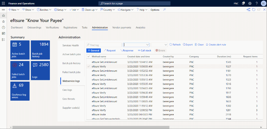Image resolution: width=267 pixels, height=129 pixels.
Task: Click search icon in action bar
Action: [164, 10]
